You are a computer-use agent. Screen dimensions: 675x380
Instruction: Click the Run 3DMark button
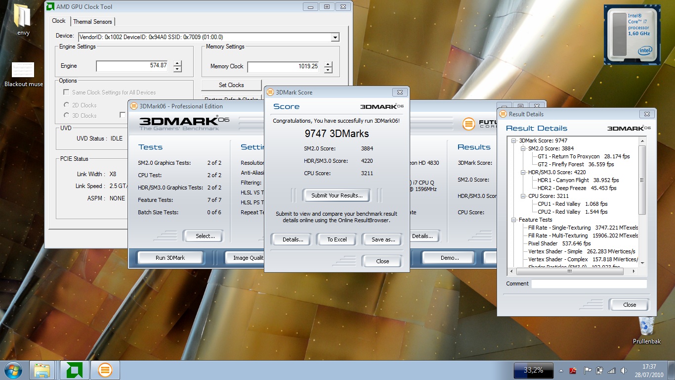[170, 258]
